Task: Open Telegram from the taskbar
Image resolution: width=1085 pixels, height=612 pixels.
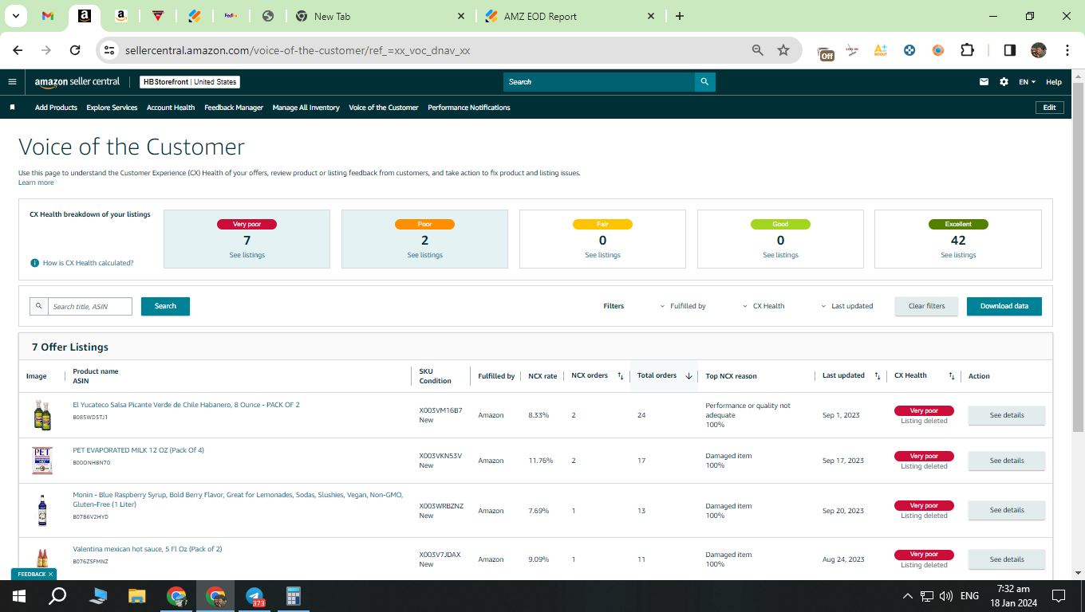Action: click(254, 596)
